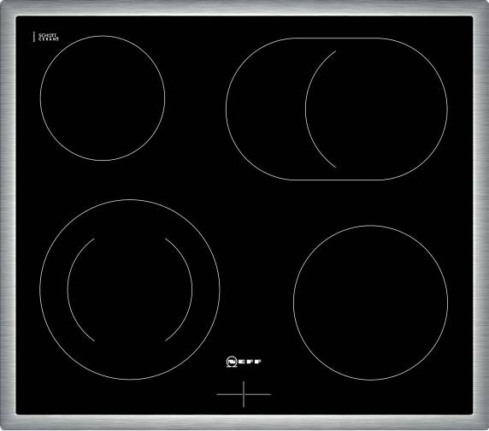Click the stainless steel frame's top edge
Image resolution: width=489 pixels, height=431 pixels.
coord(244,8)
